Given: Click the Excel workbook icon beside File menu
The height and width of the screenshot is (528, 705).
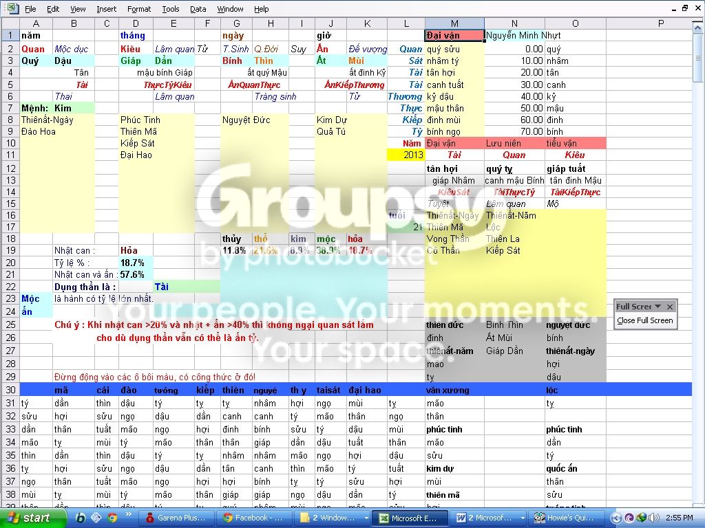Looking at the screenshot, I should pyautogui.click(x=11, y=8).
